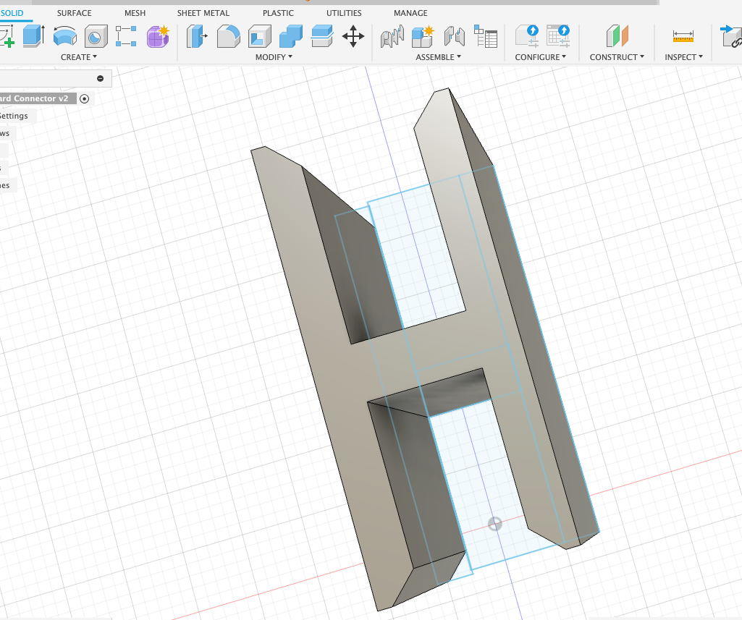Activate the Move/Copy arrows tool
Image resolution: width=742 pixels, height=620 pixels.
353,35
